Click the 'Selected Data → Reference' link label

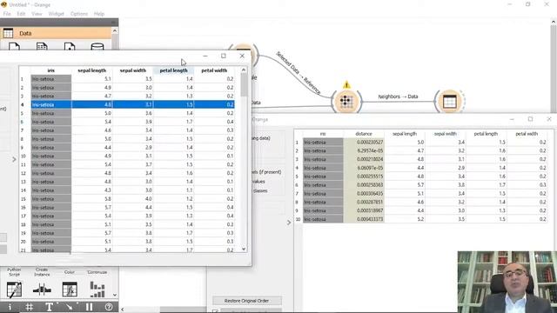pos(299,73)
